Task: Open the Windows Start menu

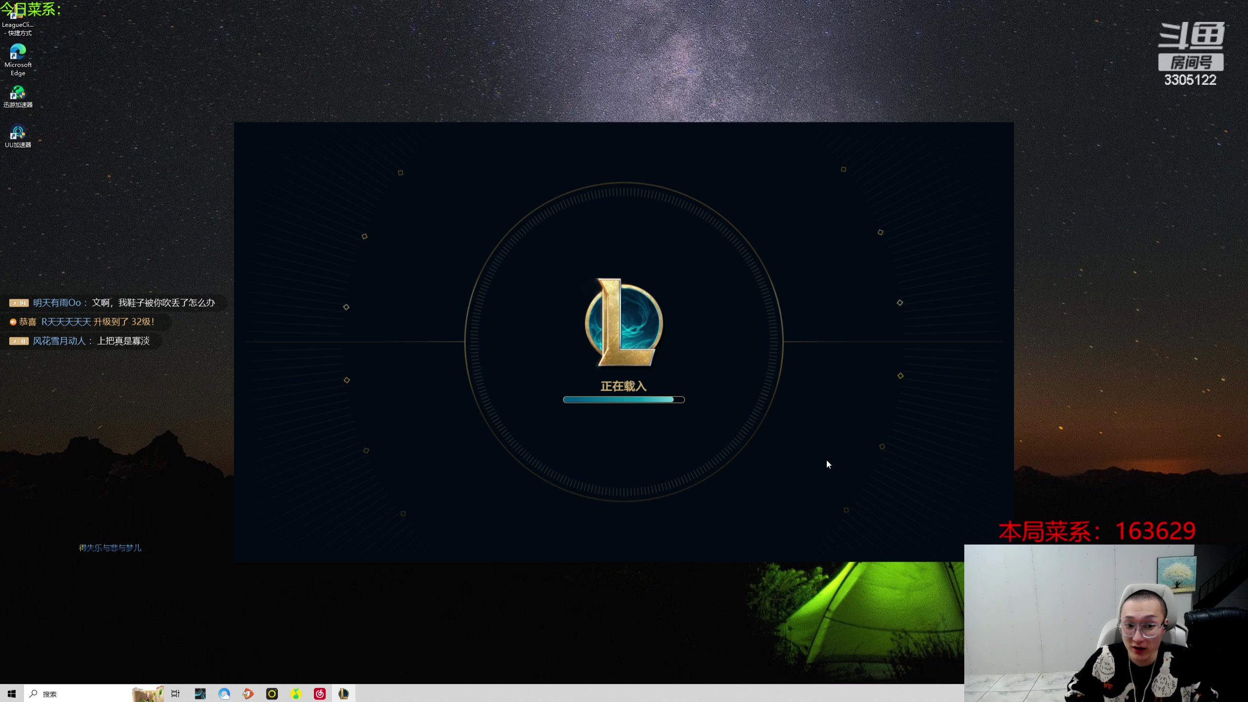Action: pyautogui.click(x=12, y=693)
